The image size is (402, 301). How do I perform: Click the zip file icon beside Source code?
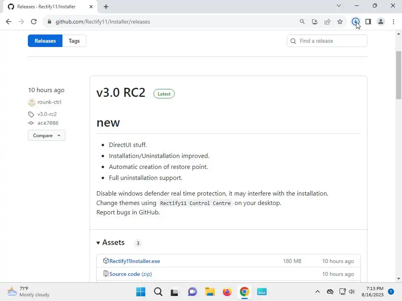106,274
